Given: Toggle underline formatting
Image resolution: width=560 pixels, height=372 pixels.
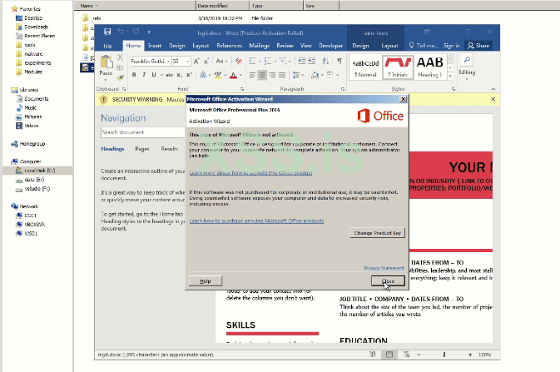Looking at the screenshot, I should (154, 75).
